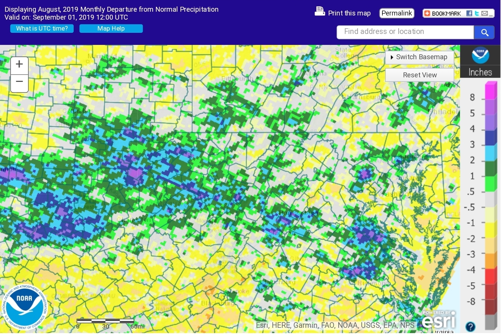
Task: Click the printer icon
Action: pos(320,12)
